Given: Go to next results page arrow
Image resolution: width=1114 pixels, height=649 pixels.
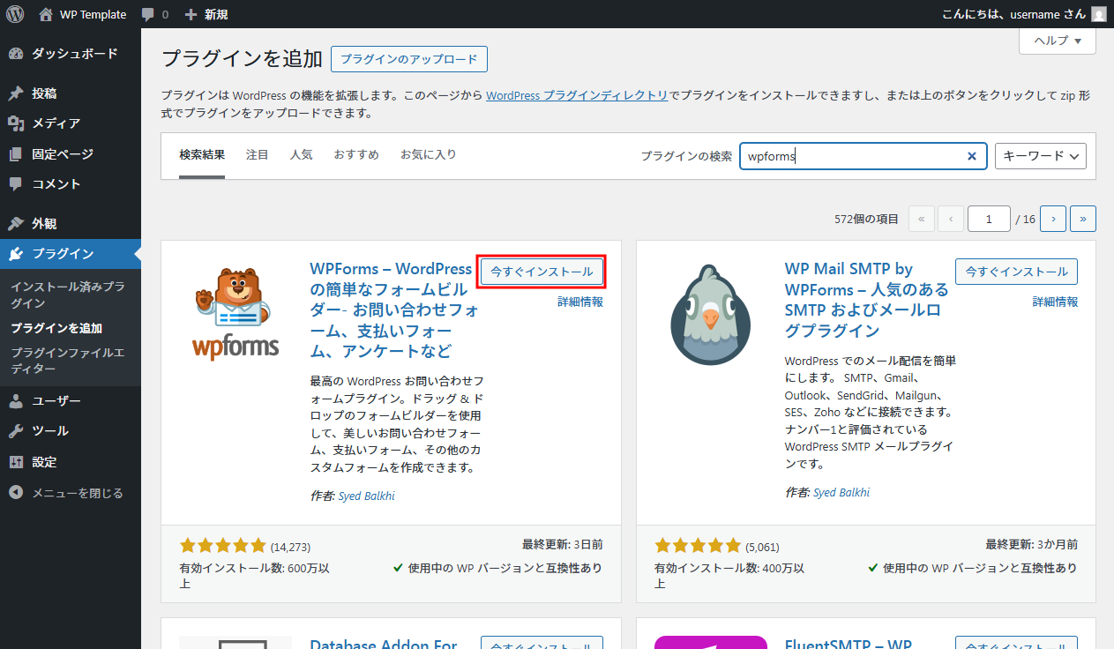Looking at the screenshot, I should [1053, 219].
